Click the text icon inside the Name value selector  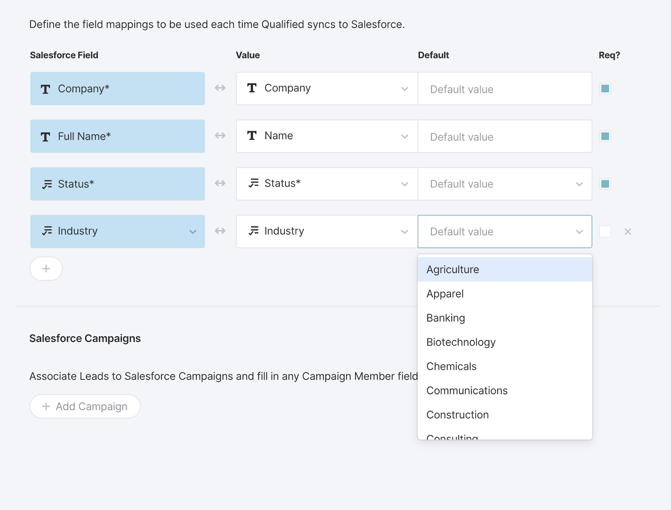pos(252,135)
